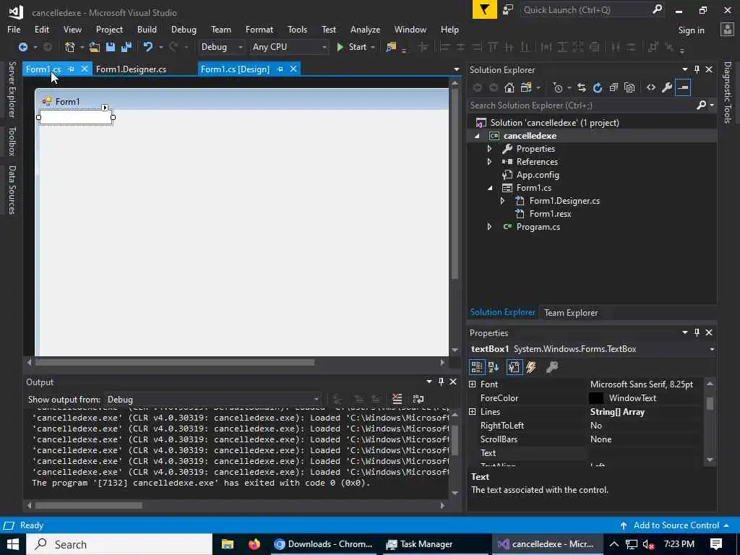The image size is (740, 555).
Task: Expand the Lines property
Action: [472, 411]
